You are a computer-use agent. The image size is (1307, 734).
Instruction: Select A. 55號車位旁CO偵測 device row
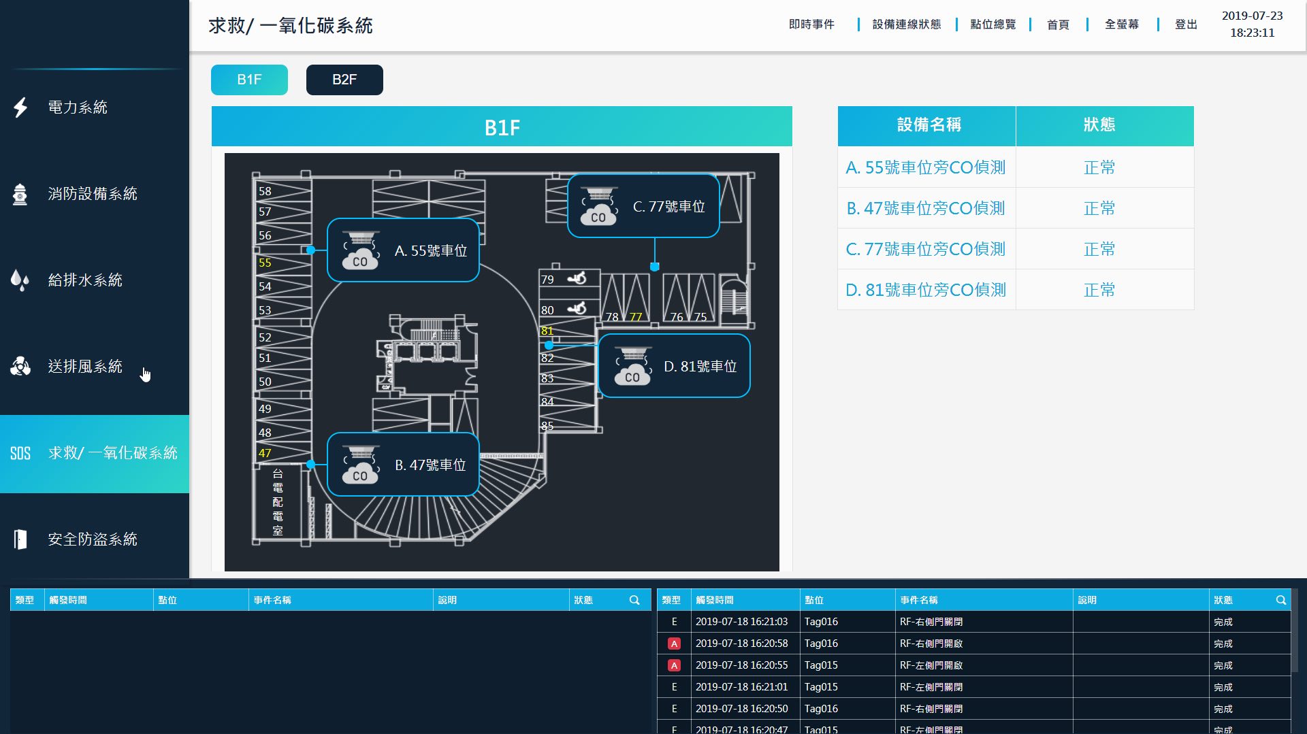[1016, 167]
